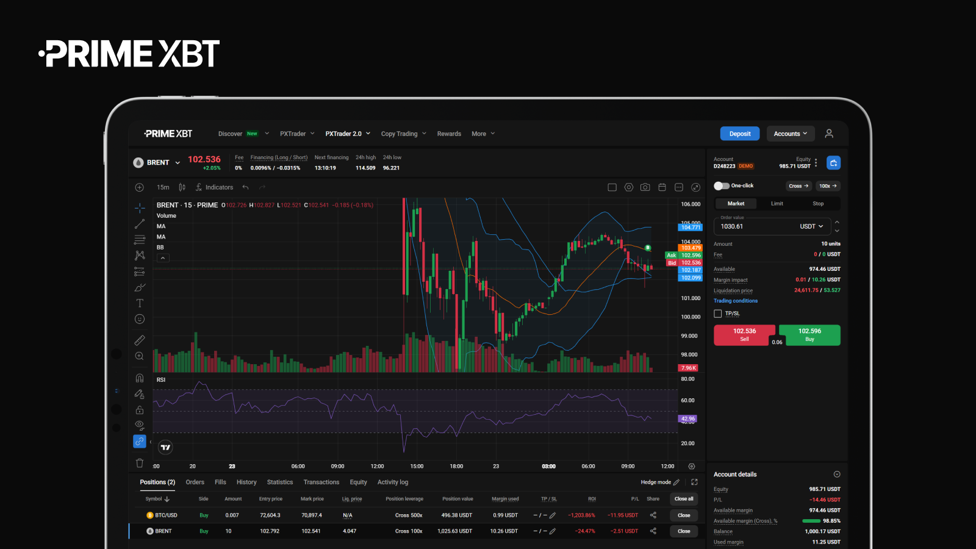Click the trash icon to remove drawings
The height and width of the screenshot is (549, 976).
click(x=140, y=463)
